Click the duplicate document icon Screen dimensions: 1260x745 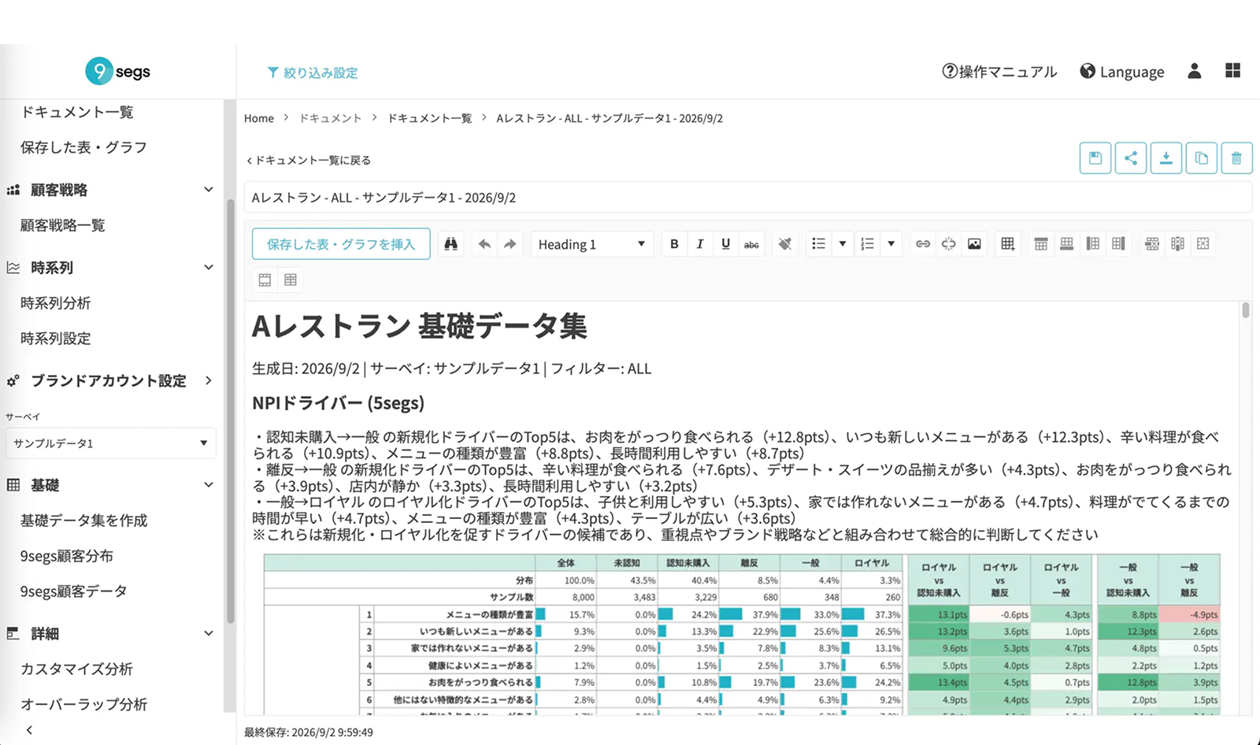pos(1201,158)
